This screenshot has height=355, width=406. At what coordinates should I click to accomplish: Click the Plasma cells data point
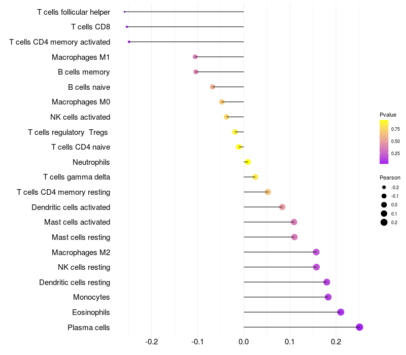click(x=359, y=327)
